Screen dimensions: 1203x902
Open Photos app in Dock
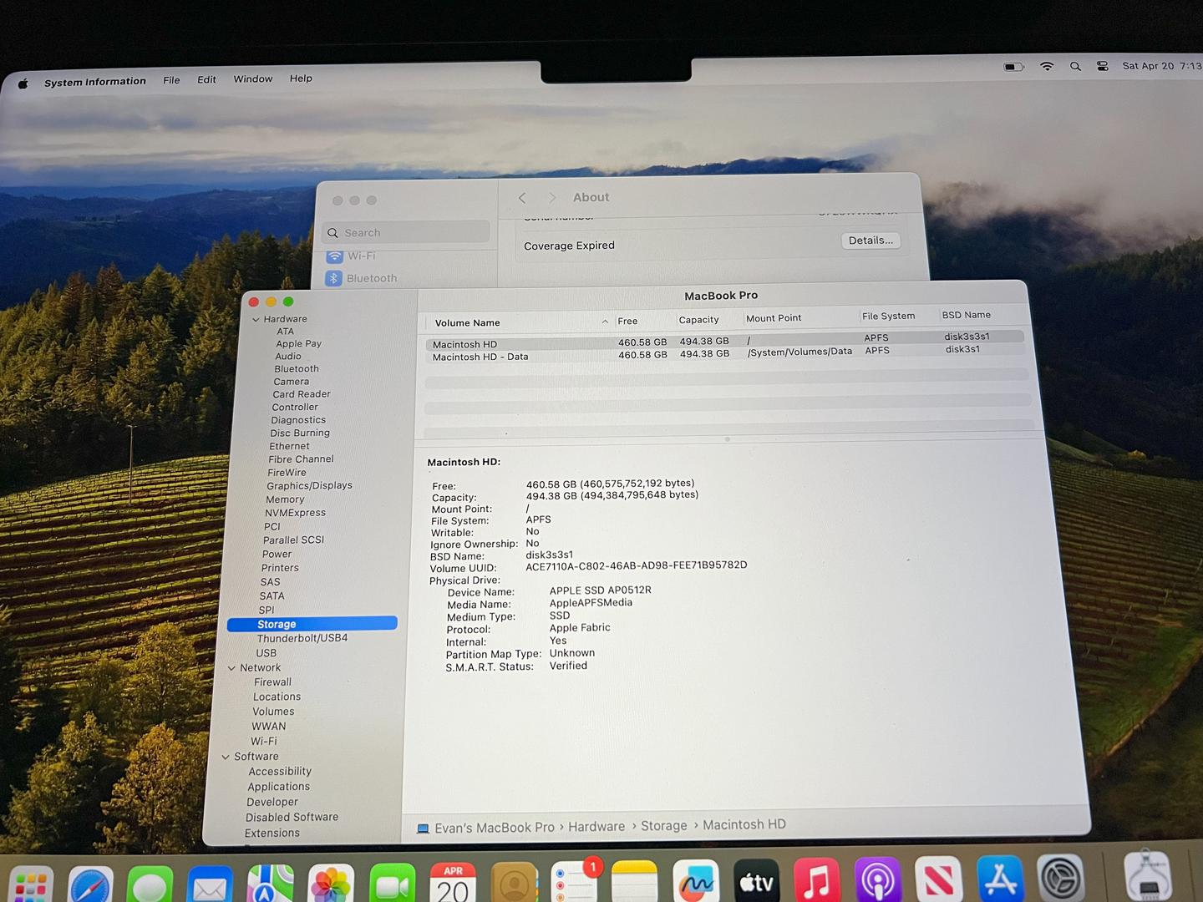(x=331, y=884)
